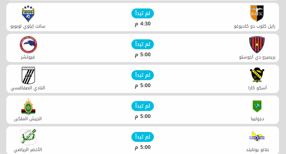Click the 'لم تبدأ' badge in Kadiogo match
The image size is (286, 154).
pyautogui.click(x=142, y=13)
